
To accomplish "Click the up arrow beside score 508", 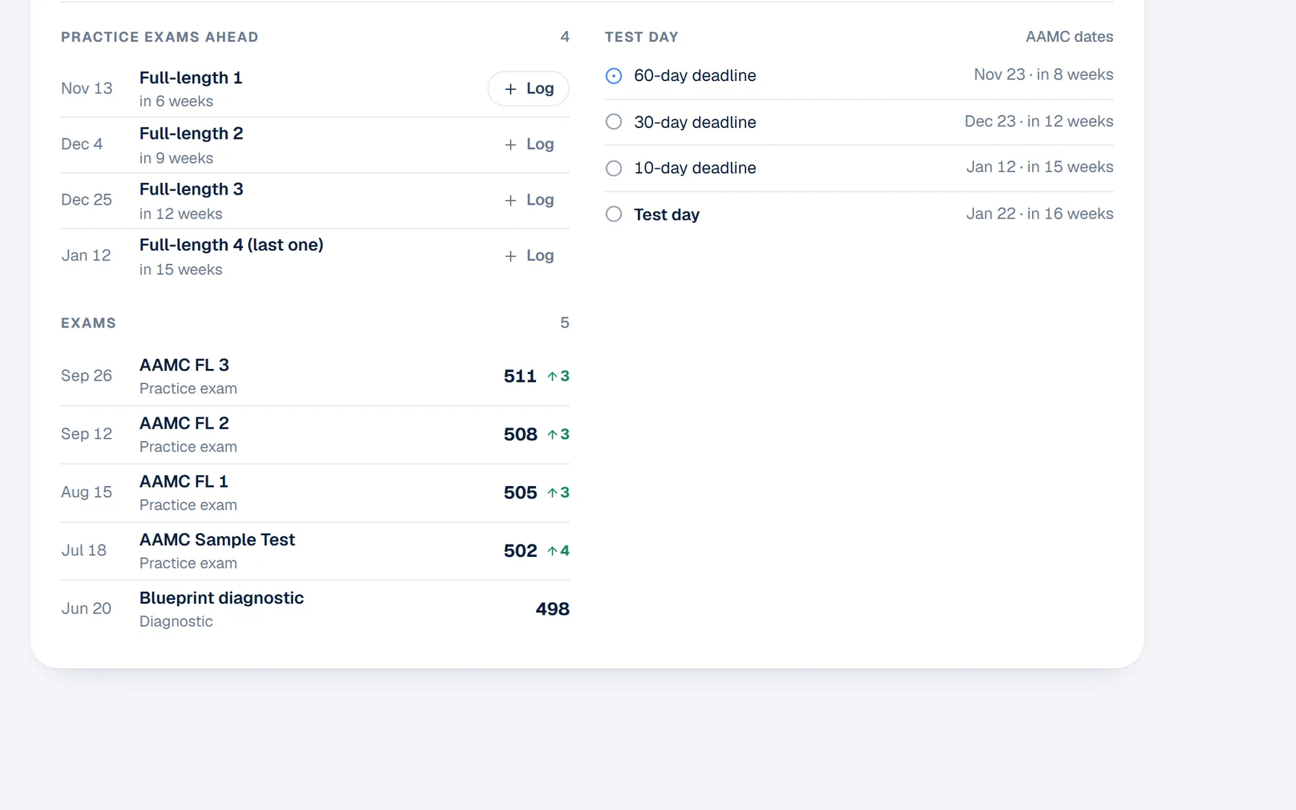I will point(553,435).
